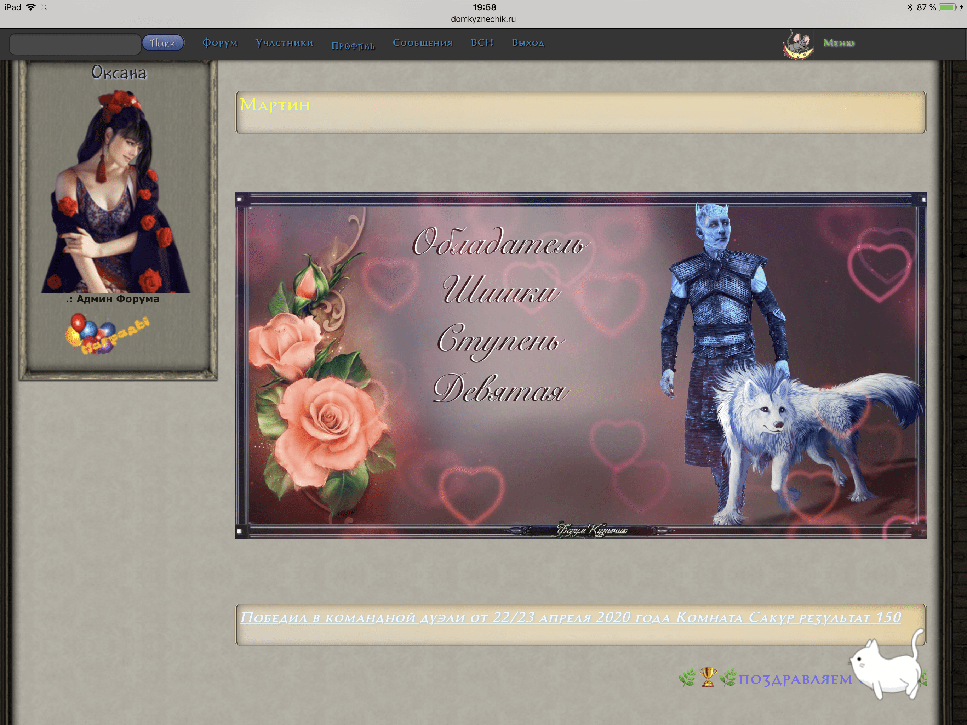Image resolution: width=967 pixels, height=725 pixels.
Task: Click the balloons Награды awards icon
Action: point(107,335)
